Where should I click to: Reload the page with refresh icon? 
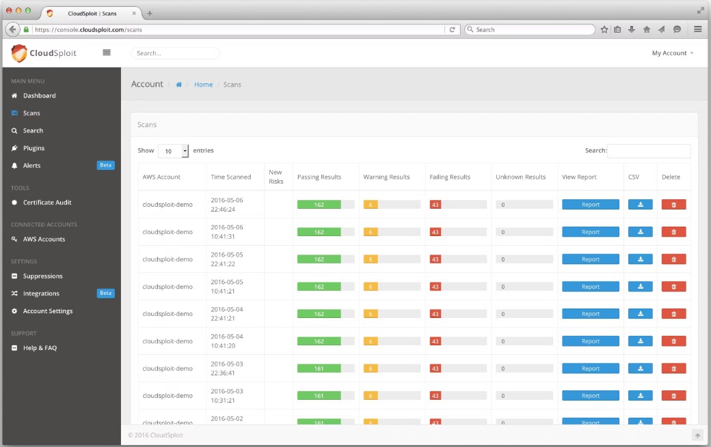click(452, 29)
